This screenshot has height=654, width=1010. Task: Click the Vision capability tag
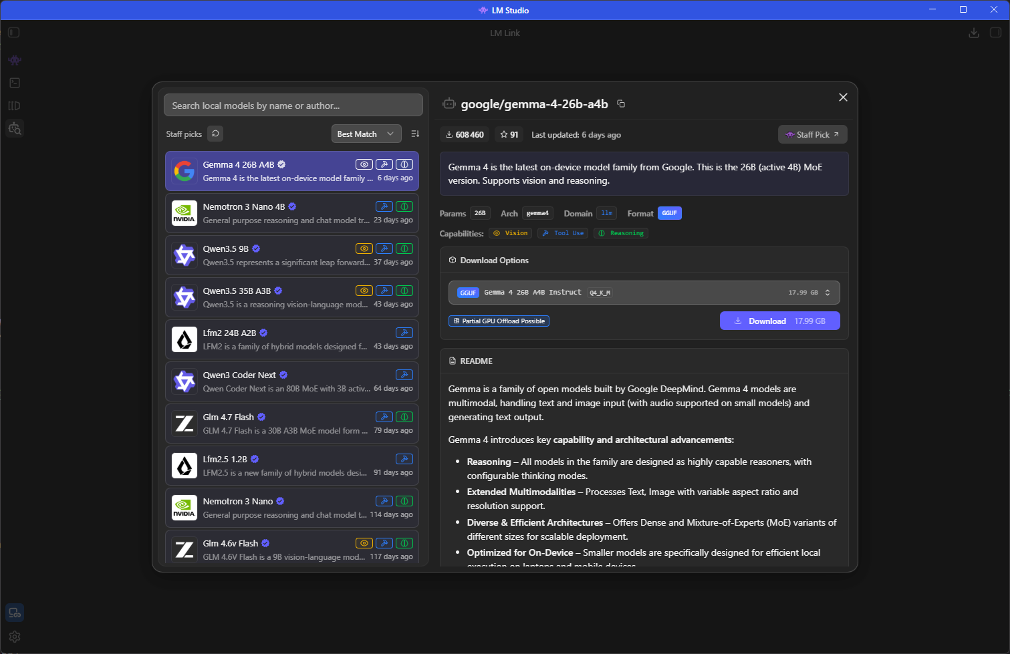point(511,233)
